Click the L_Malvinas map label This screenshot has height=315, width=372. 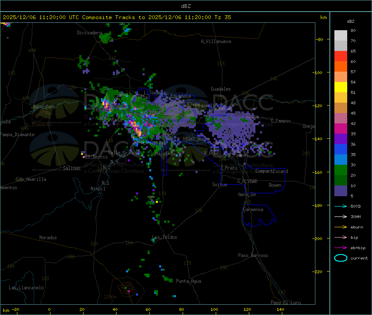[x=163, y=154]
